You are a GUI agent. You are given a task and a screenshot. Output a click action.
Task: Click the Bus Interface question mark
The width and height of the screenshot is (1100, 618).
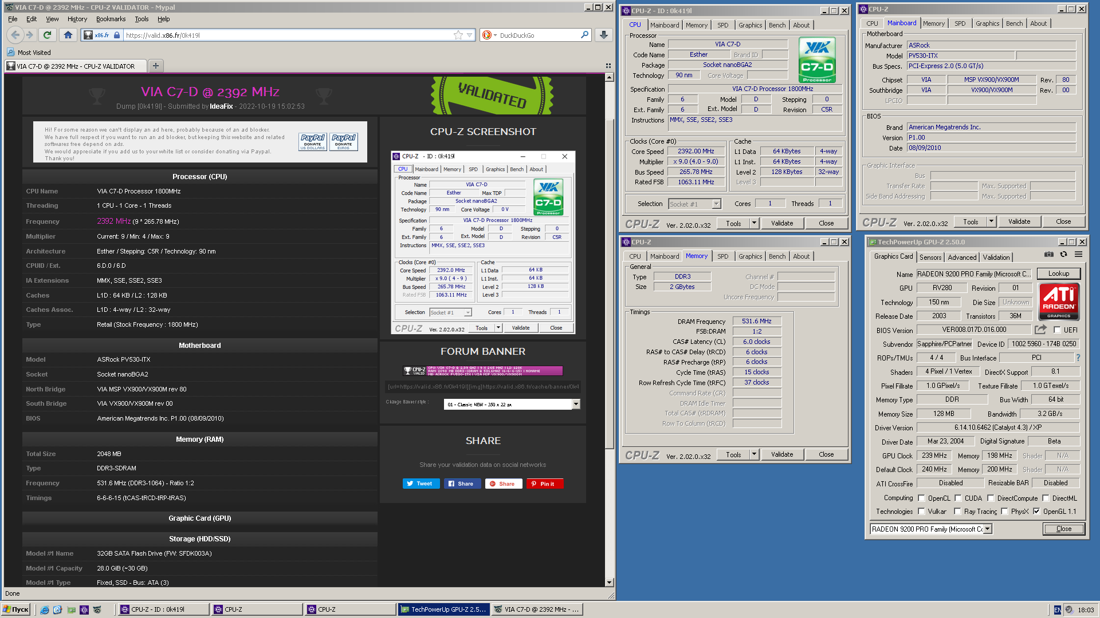pyautogui.click(x=1078, y=358)
